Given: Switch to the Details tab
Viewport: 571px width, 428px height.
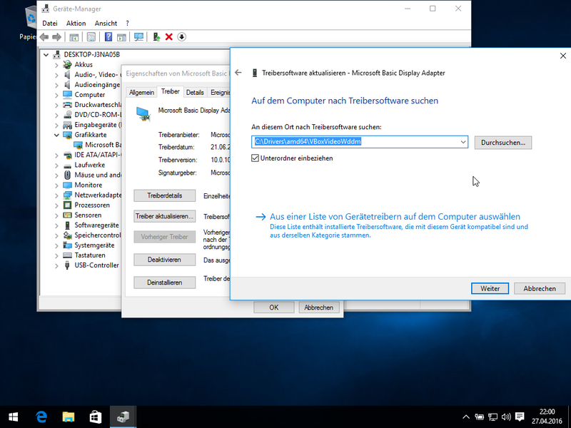Looking at the screenshot, I should [195, 91].
